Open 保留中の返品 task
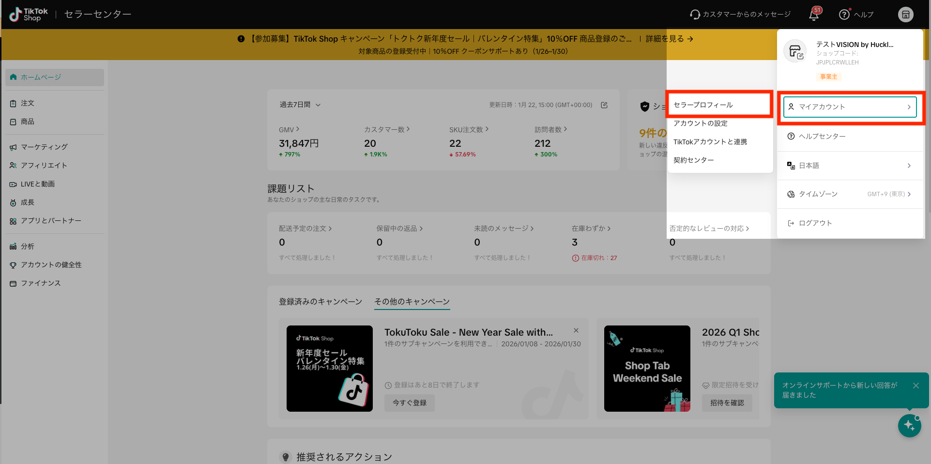 point(399,228)
